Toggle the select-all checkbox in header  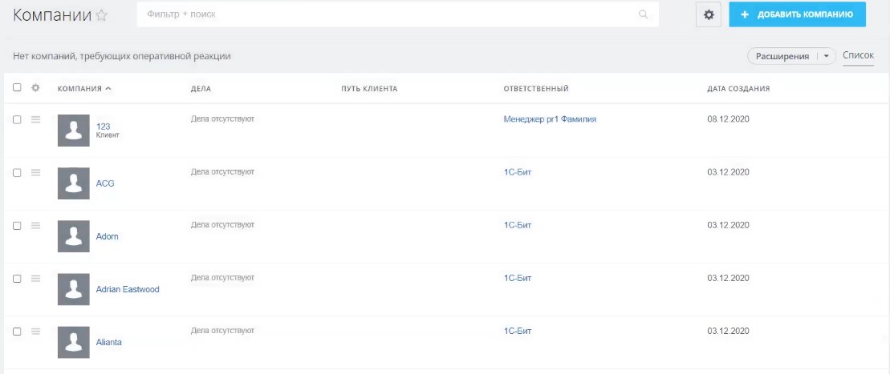(x=17, y=88)
